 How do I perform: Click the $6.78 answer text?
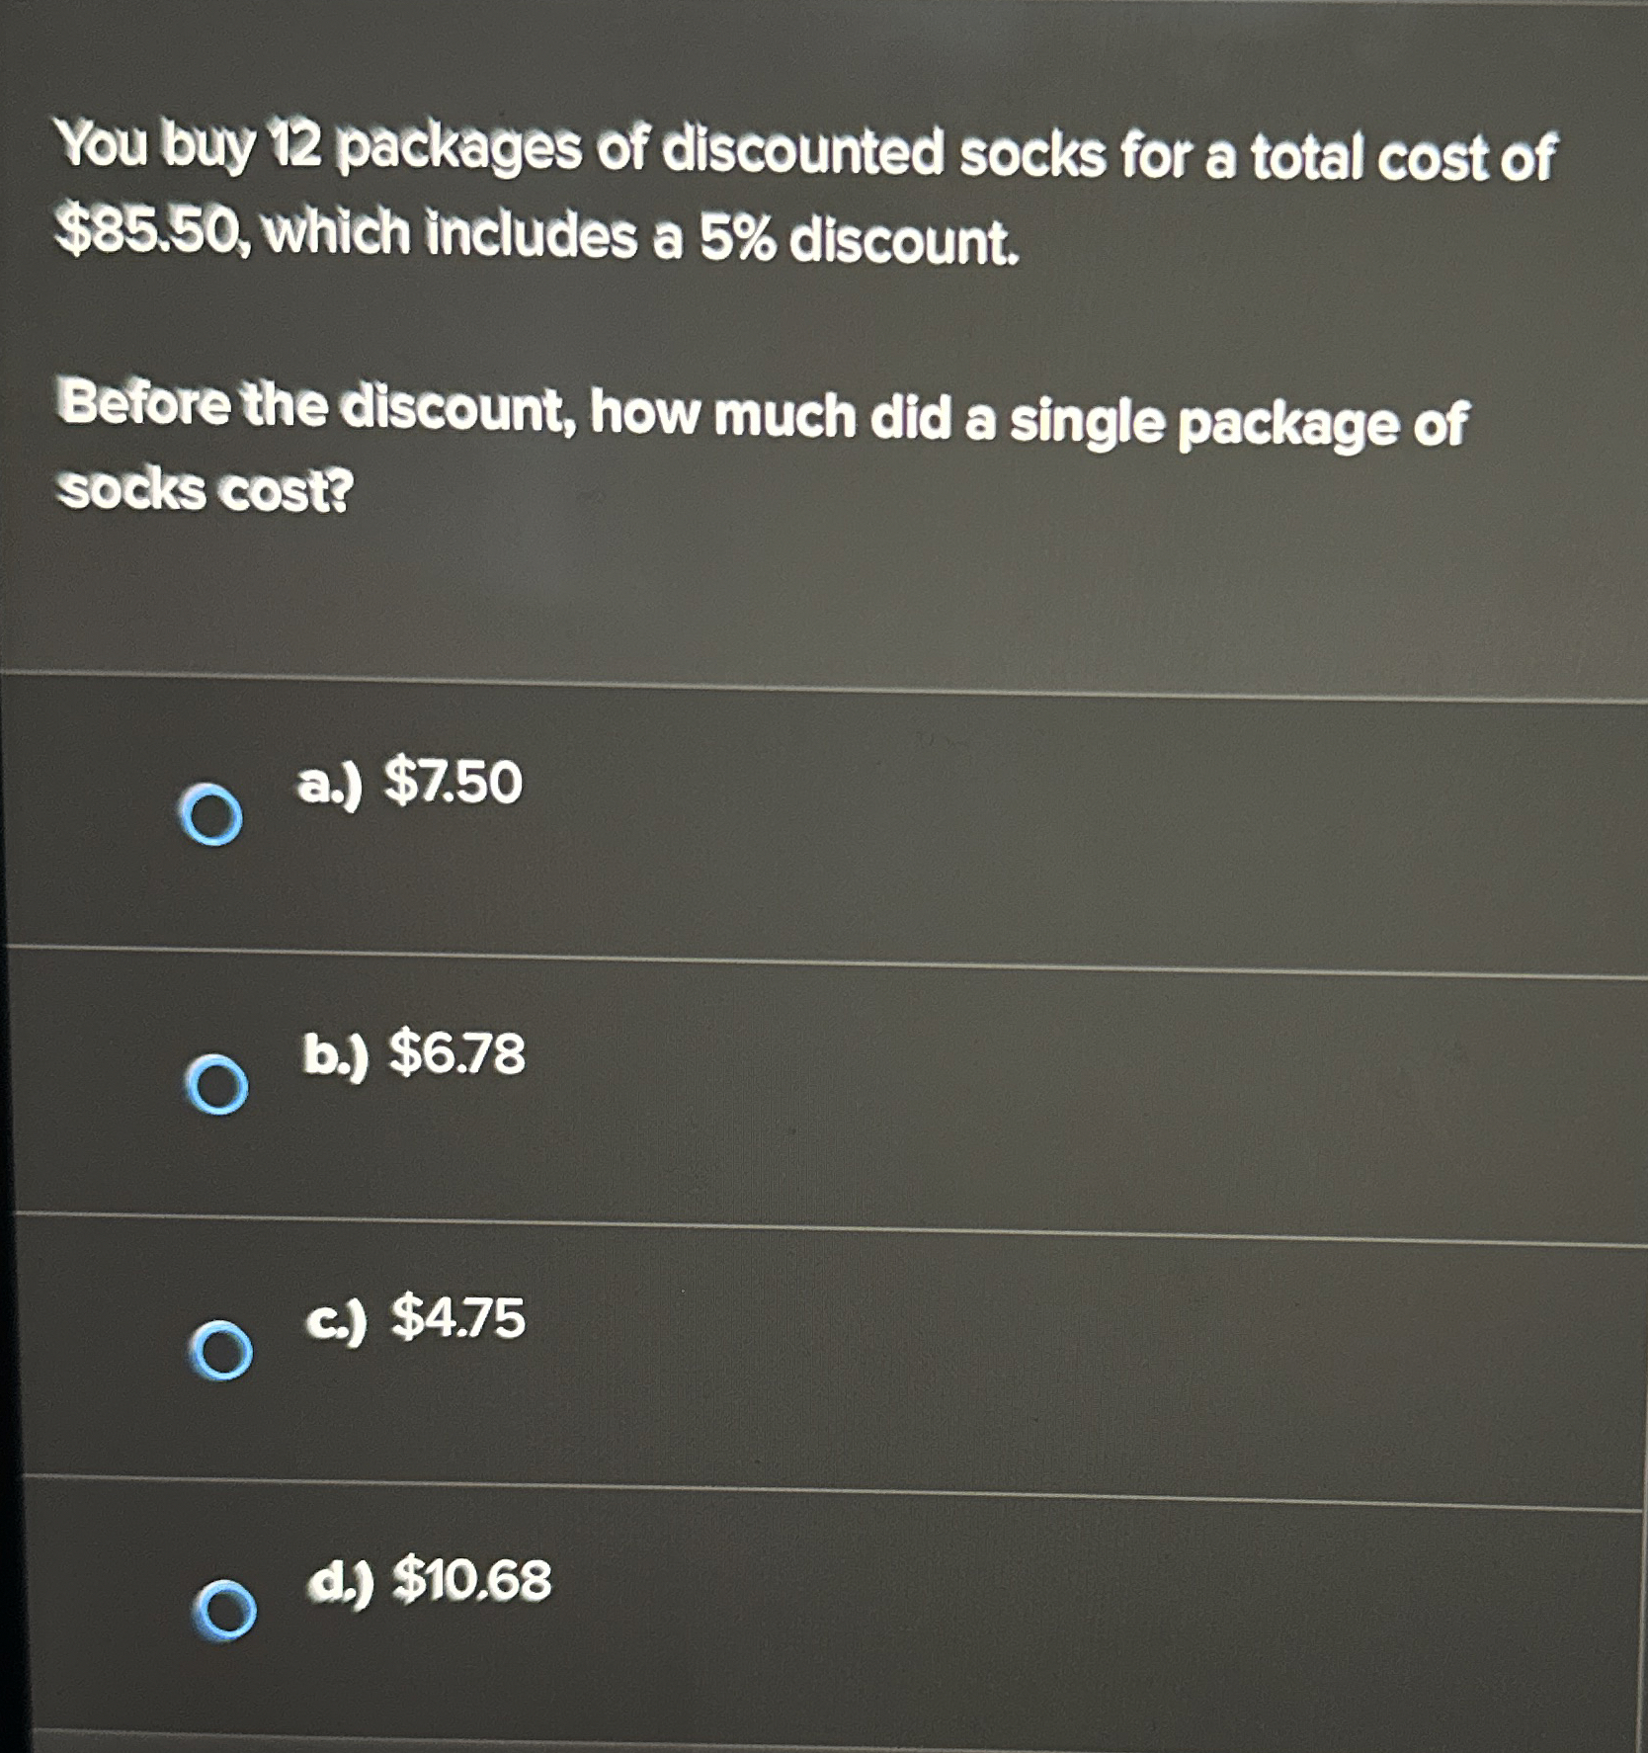[456, 1052]
